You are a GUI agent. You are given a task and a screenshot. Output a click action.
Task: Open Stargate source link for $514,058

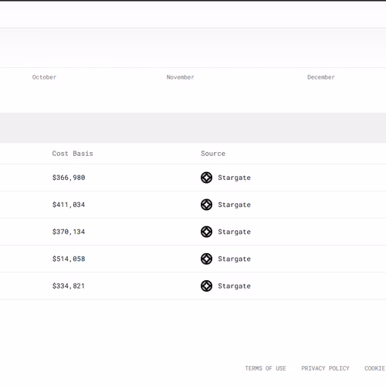(x=234, y=259)
